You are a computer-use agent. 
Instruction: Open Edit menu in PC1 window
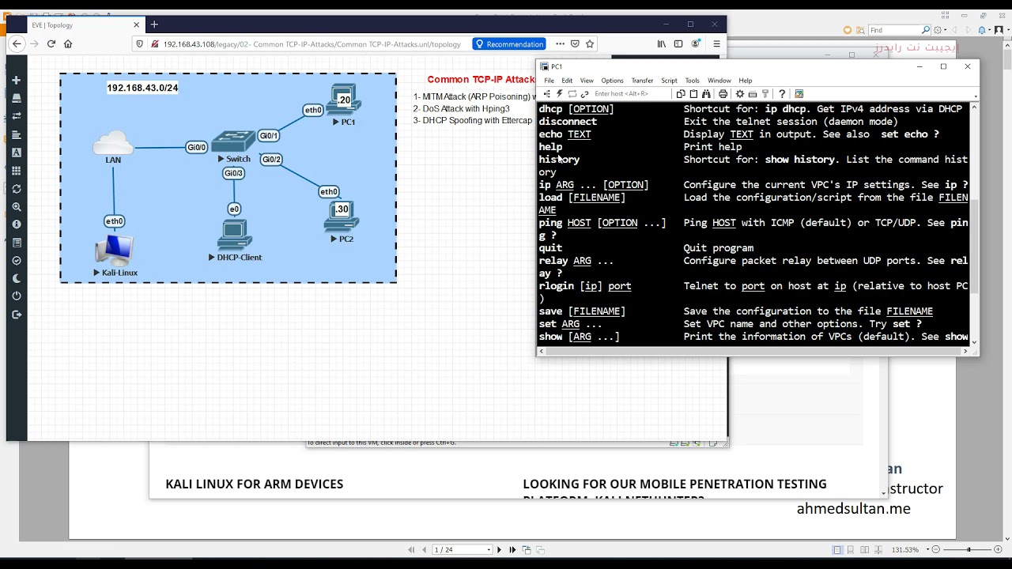point(567,81)
